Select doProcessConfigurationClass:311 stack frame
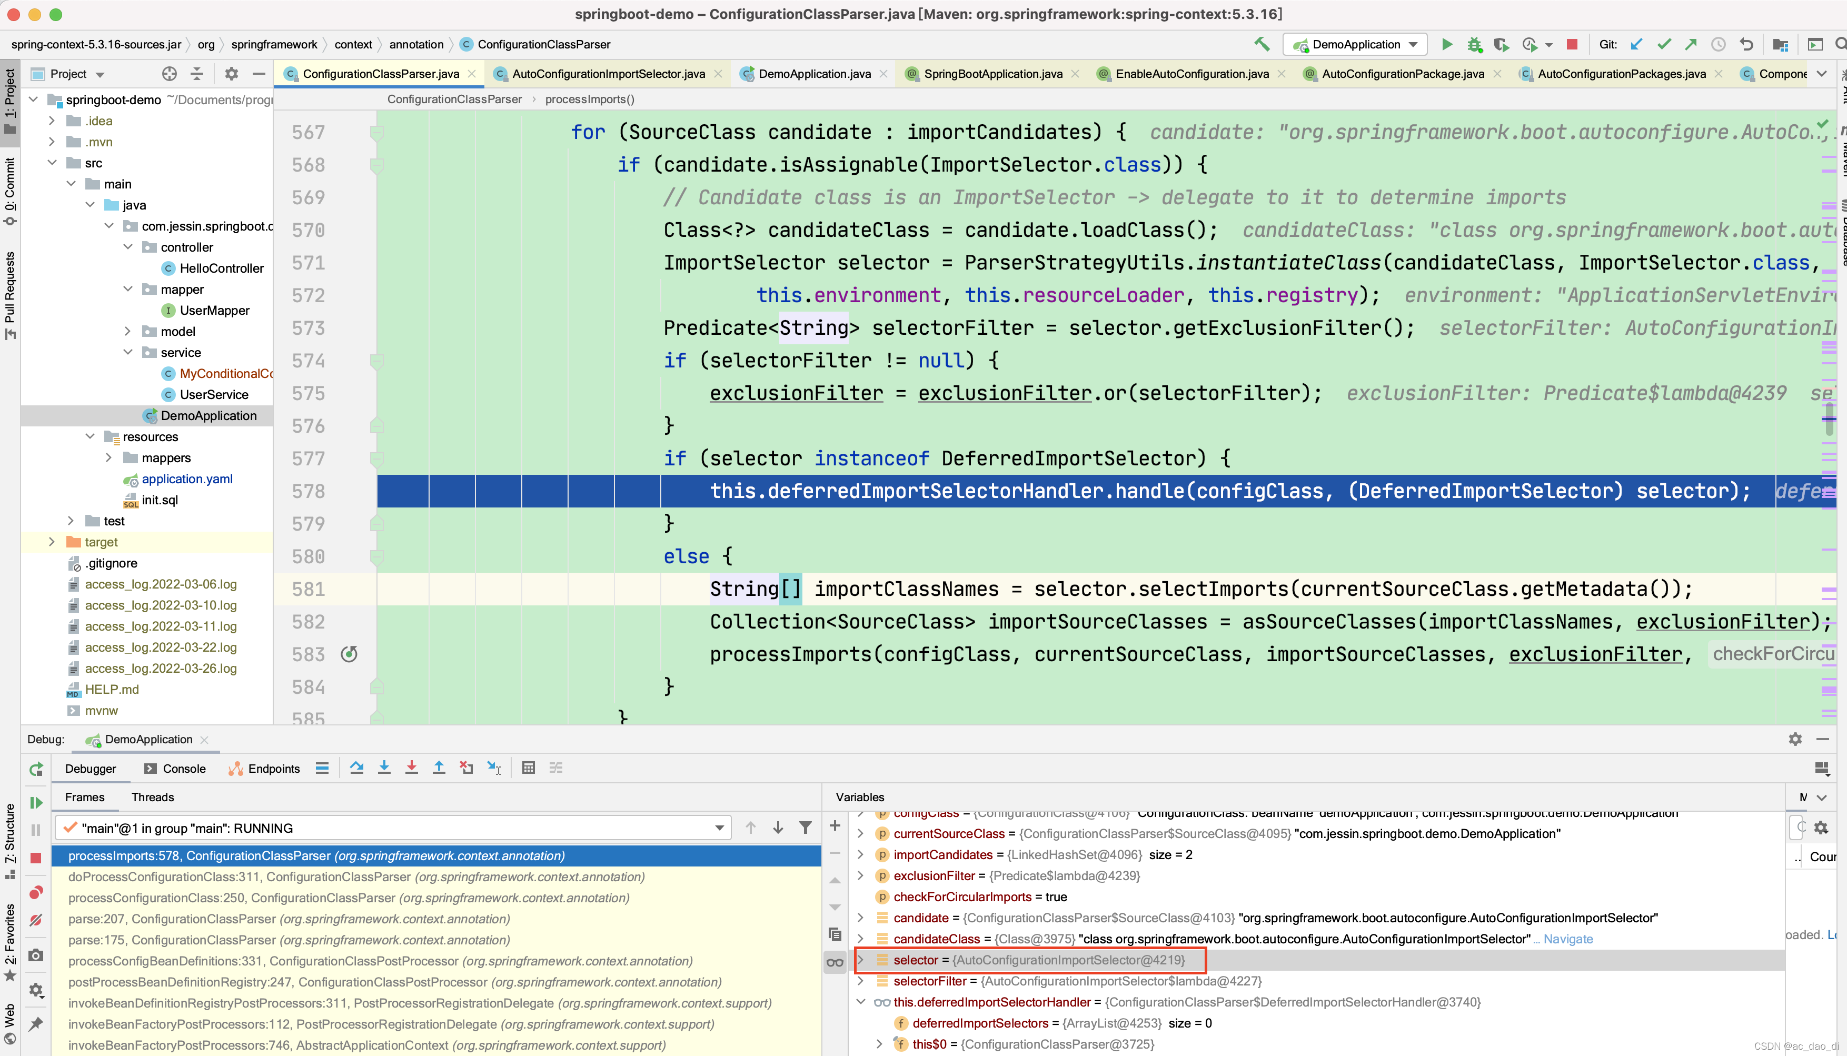The width and height of the screenshot is (1847, 1056). pyautogui.click(x=436, y=877)
